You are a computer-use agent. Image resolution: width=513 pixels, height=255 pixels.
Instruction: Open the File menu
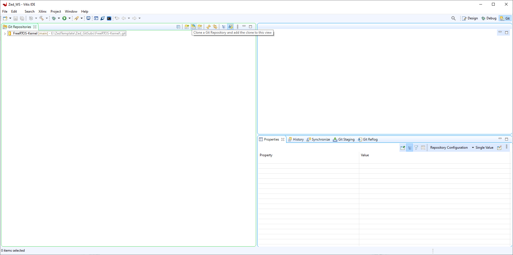point(5,12)
